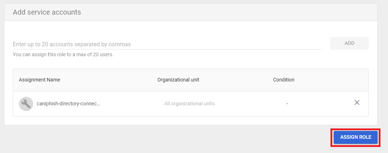Click the Assignment Name column header
388x153 pixels.
pos(39,80)
